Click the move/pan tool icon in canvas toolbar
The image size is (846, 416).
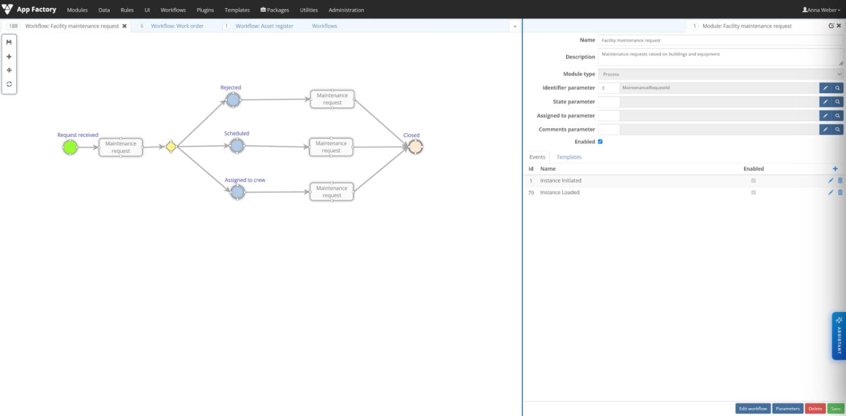point(9,70)
